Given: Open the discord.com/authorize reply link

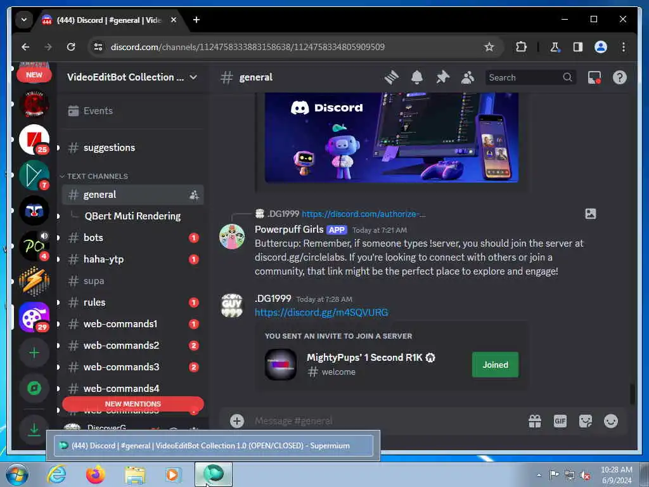Looking at the screenshot, I should coord(363,214).
